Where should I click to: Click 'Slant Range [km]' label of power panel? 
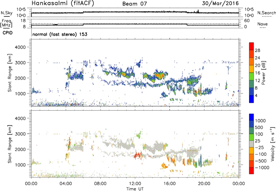tap(10, 73)
